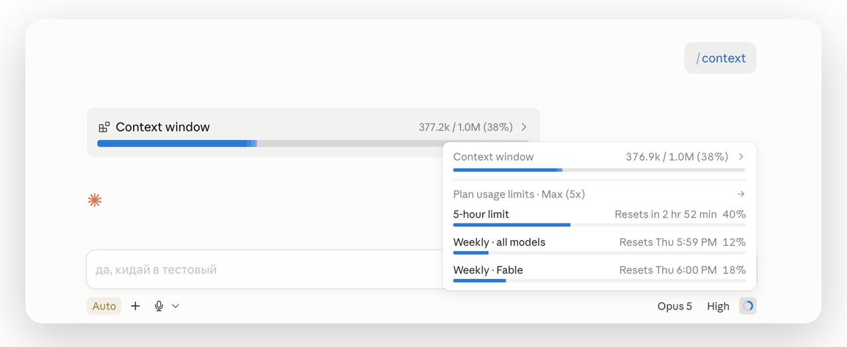
Task: Click the /context command bubble
Action: click(721, 58)
